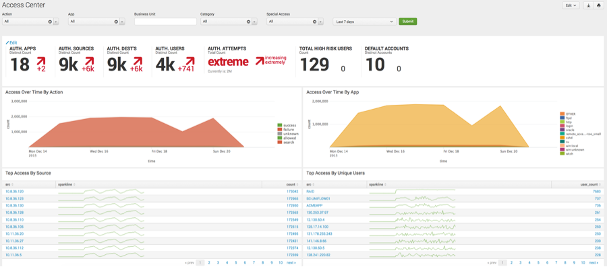Focus the Business Unit input field

(x=165, y=22)
